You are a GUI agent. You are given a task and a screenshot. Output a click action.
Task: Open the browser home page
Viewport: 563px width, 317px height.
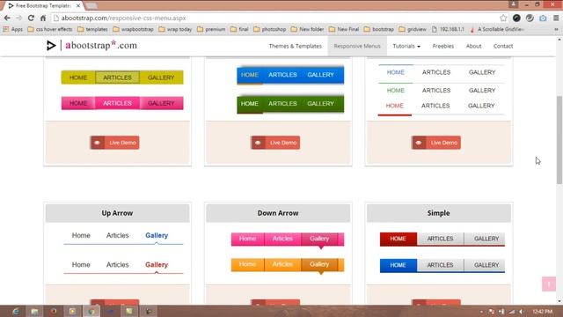point(43,18)
